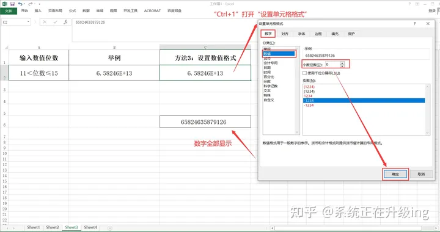This screenshot has height=232, width=440.
Task: Select the 填充 tab in Format Cells
Action: (335, 34)
